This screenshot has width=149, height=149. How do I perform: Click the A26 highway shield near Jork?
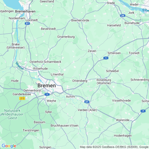(123, 16)
